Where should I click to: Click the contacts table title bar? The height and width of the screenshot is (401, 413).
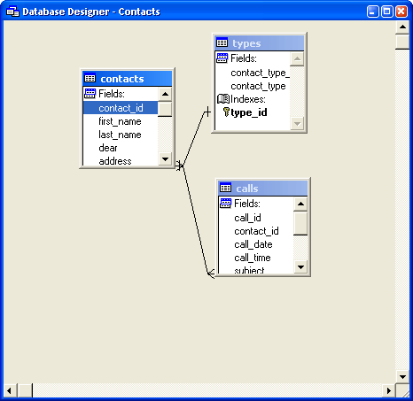coord(128,79)
